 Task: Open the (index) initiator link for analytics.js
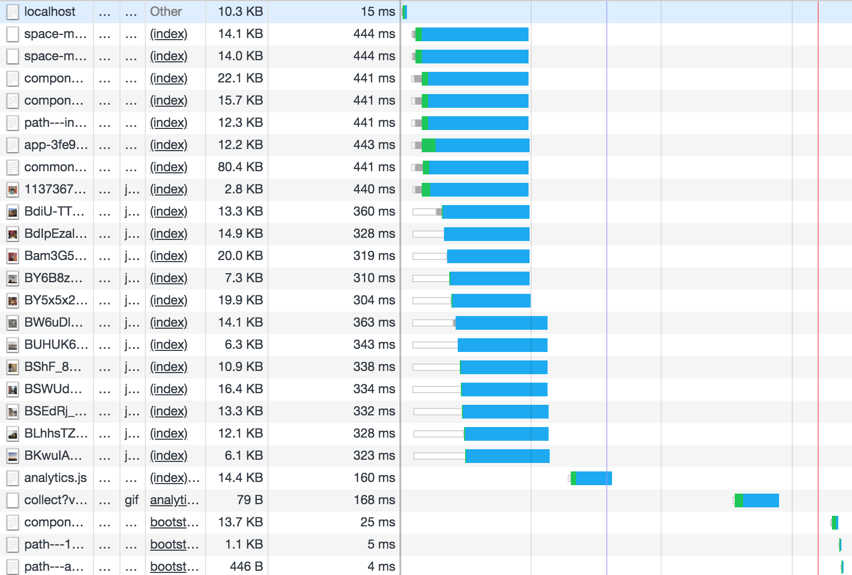[166, 478]
